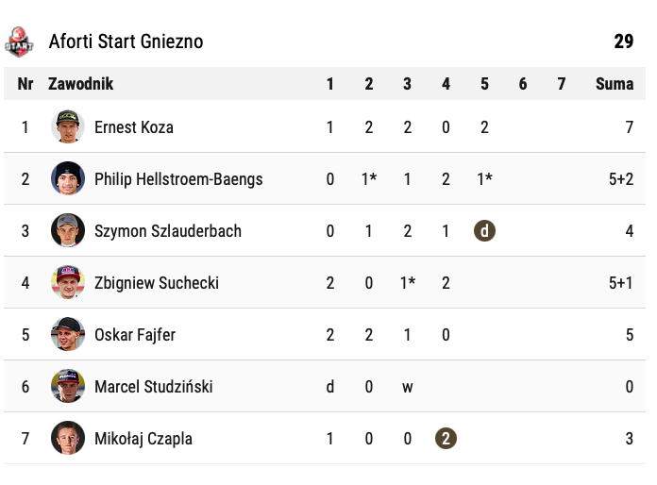Click the brown 'd' badge for Szlauderbach
The width and height of the screenshot is (657, 485).
[484, 231]
